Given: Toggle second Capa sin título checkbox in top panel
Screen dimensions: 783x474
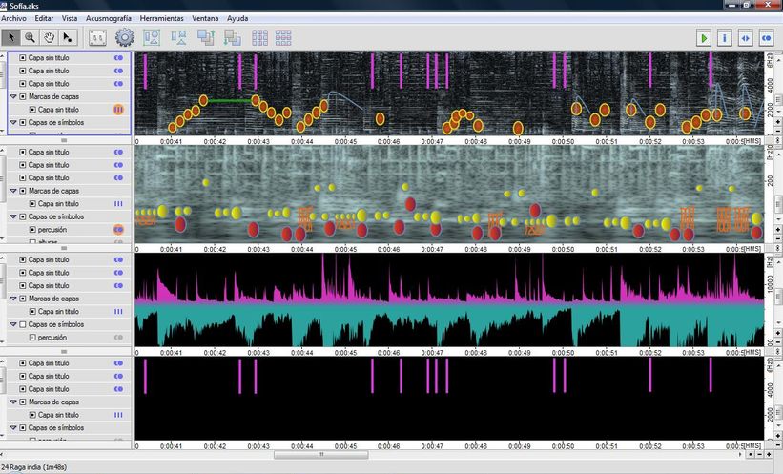Looking at the screenshot, I should (23, 71).
